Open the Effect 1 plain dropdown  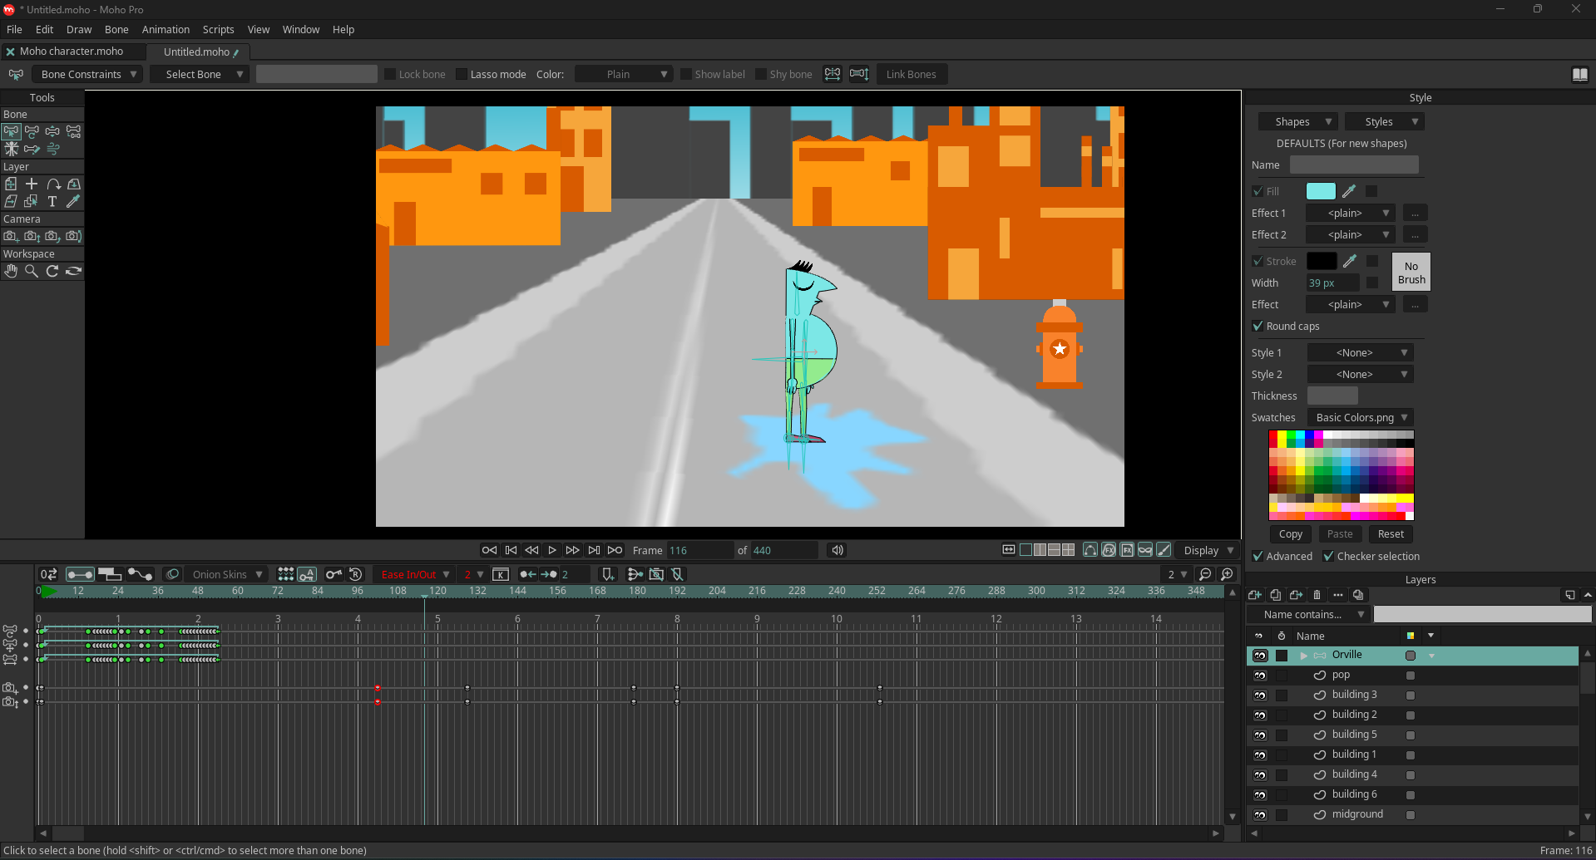1350,213
